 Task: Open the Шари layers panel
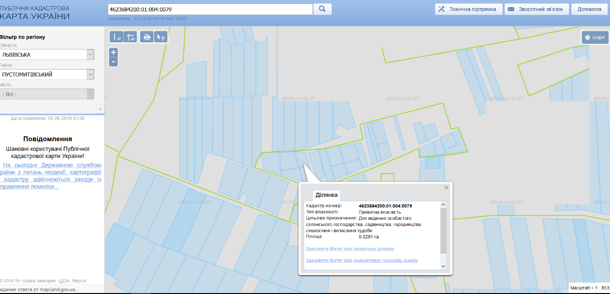coord(595,38)
